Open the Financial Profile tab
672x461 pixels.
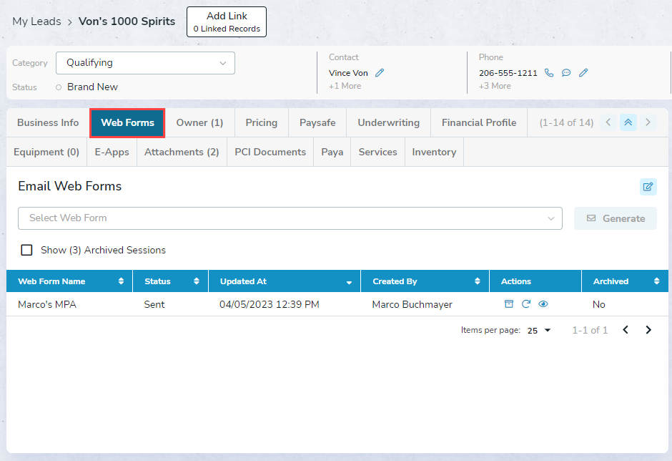(x=479, y=122)
